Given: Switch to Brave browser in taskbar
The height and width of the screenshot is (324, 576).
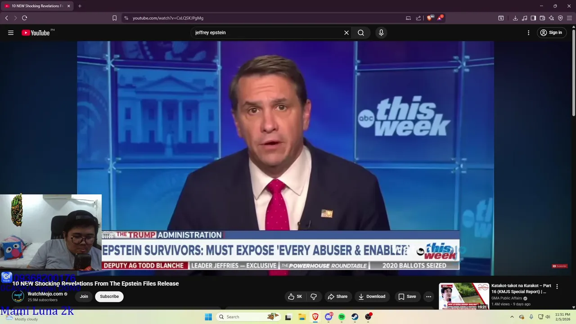Looking at the screenshot, I should click(315, 317).
